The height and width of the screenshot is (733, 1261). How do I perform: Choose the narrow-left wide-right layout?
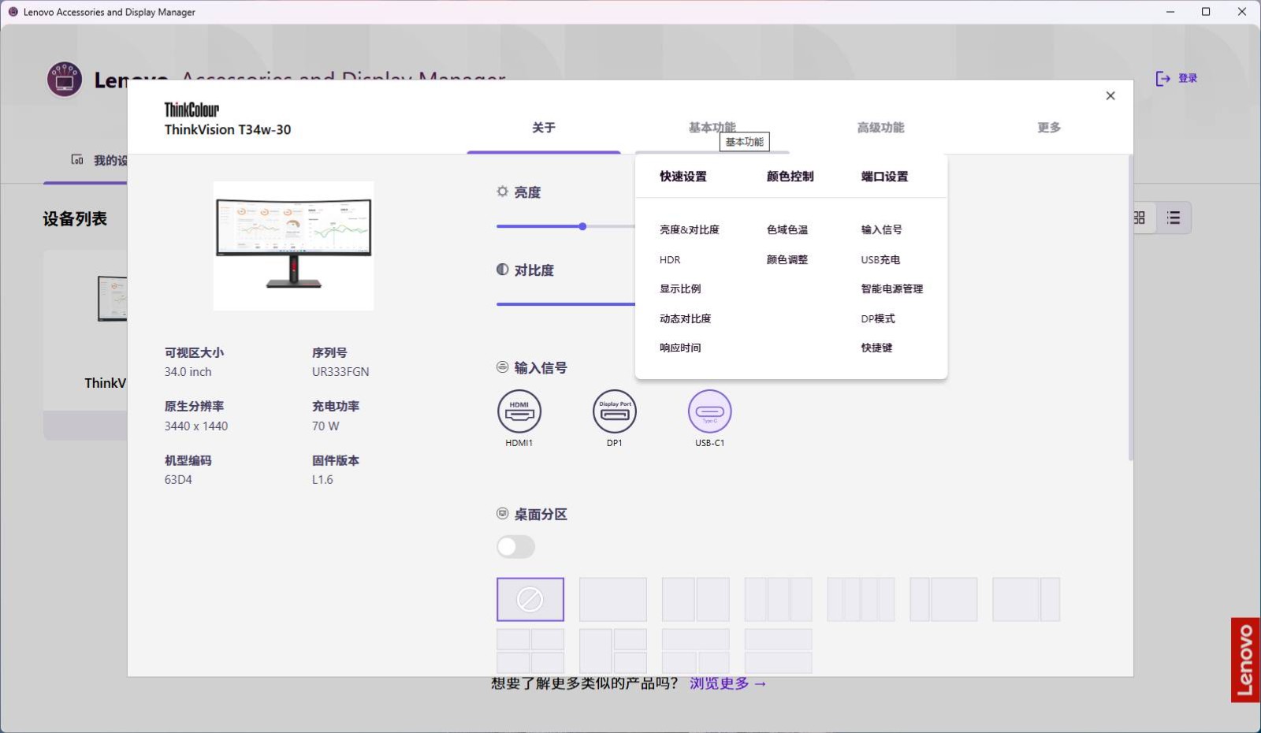(944, 600)
